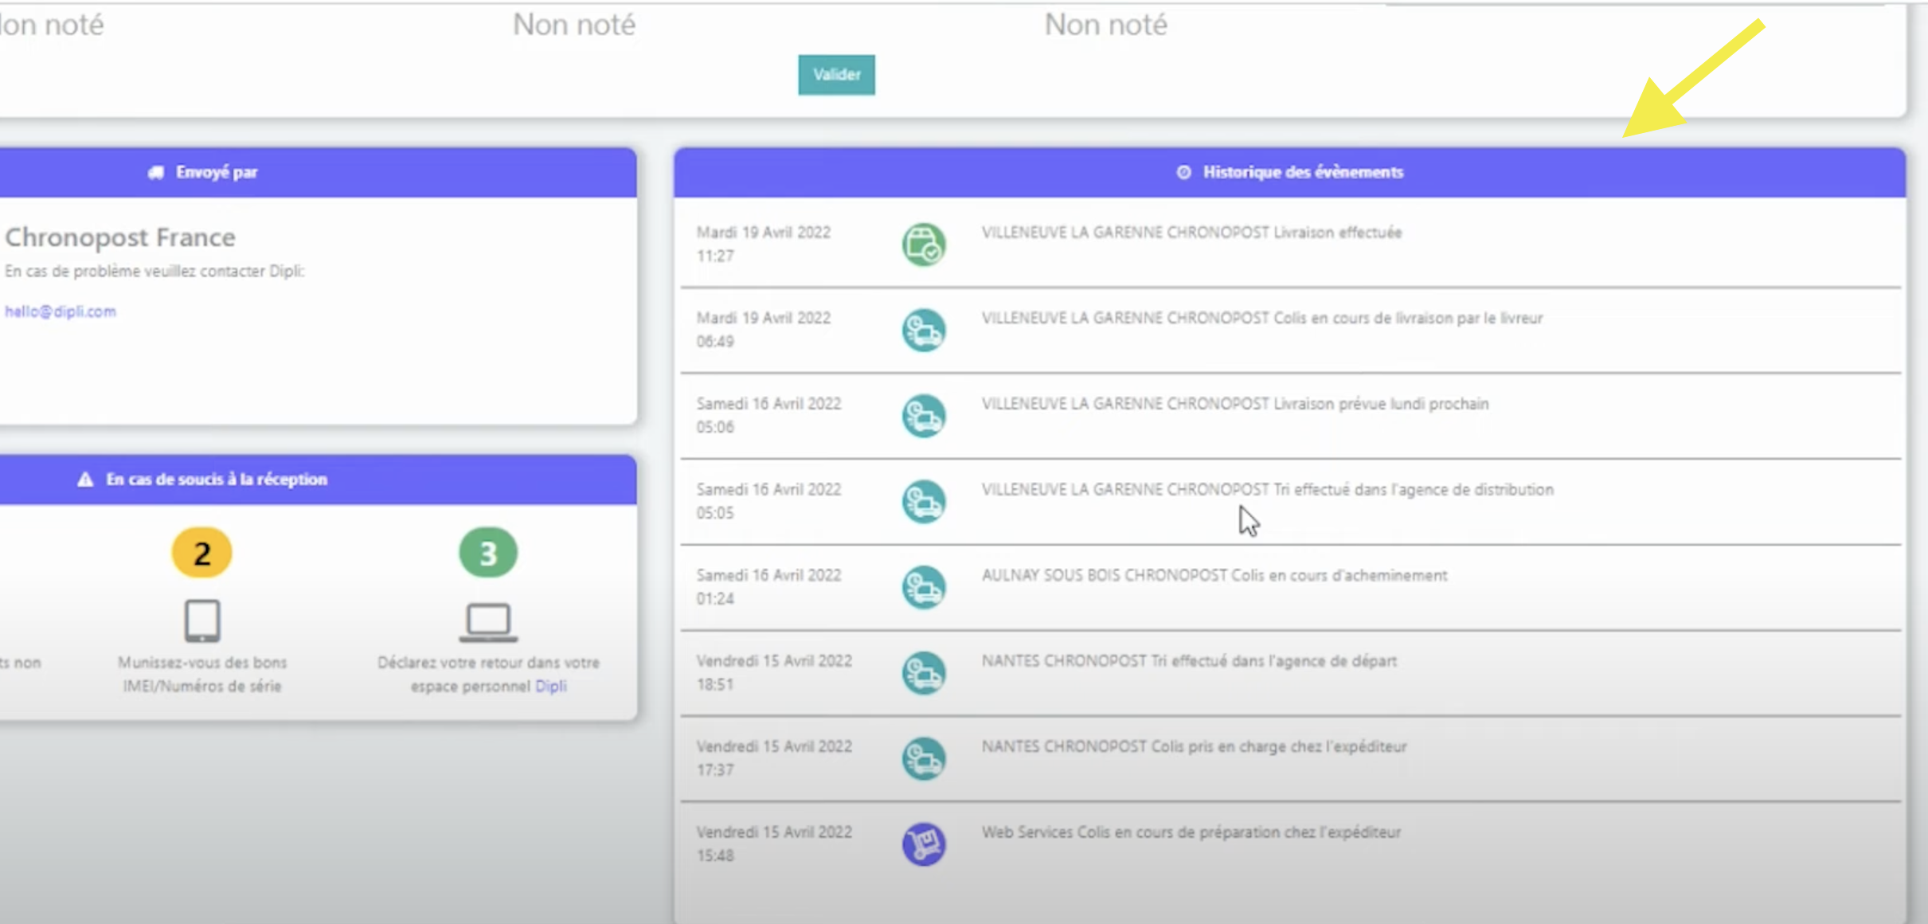Click the green step 3 badge
Screen dimensions: 1928x924
[x=488, y=552]
